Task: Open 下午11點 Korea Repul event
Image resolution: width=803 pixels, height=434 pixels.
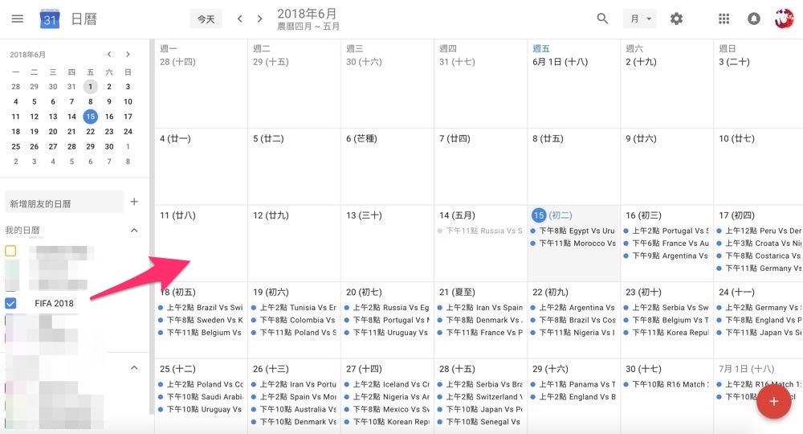Action: pyautogui.click(x=666, y=333)
